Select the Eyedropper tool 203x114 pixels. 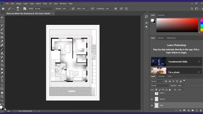[2, 41]
